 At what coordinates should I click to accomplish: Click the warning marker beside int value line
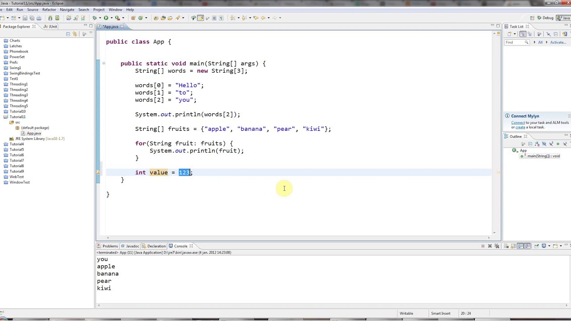pyautogui.click(x=98, y=173)
